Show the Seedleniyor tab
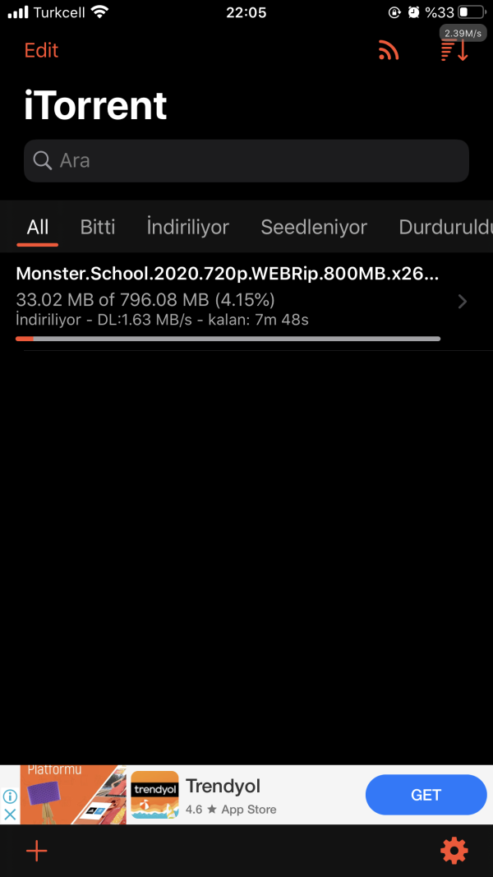Screen dimensions: 493x877 (x=314, y=228)
